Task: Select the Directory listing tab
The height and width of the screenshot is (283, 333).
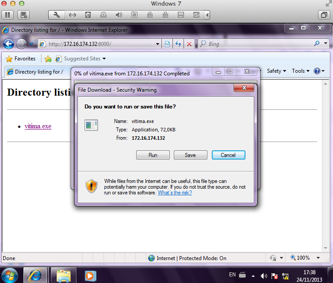Action: (x=38, y=72)
